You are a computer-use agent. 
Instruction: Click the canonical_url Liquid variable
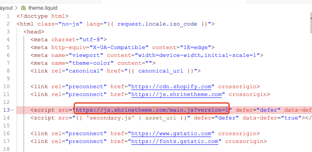(x=161, y=71)
